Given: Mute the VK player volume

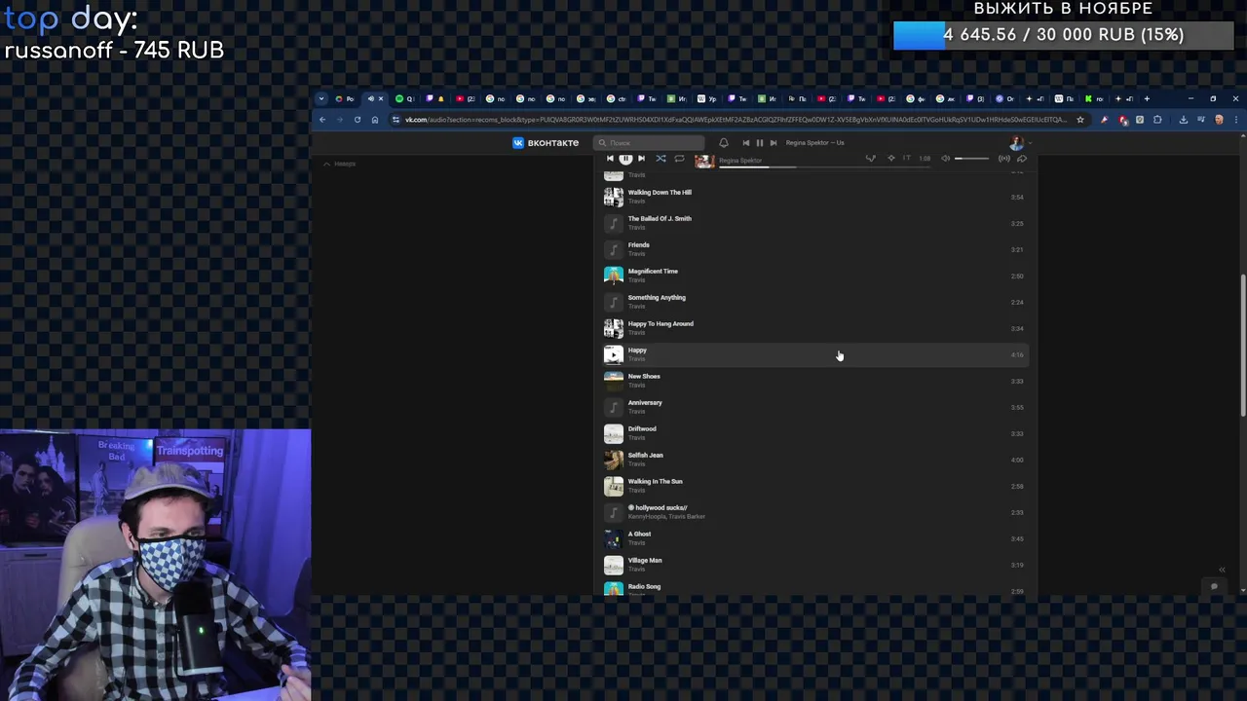Looking at the screenshot, I should 945,159.
